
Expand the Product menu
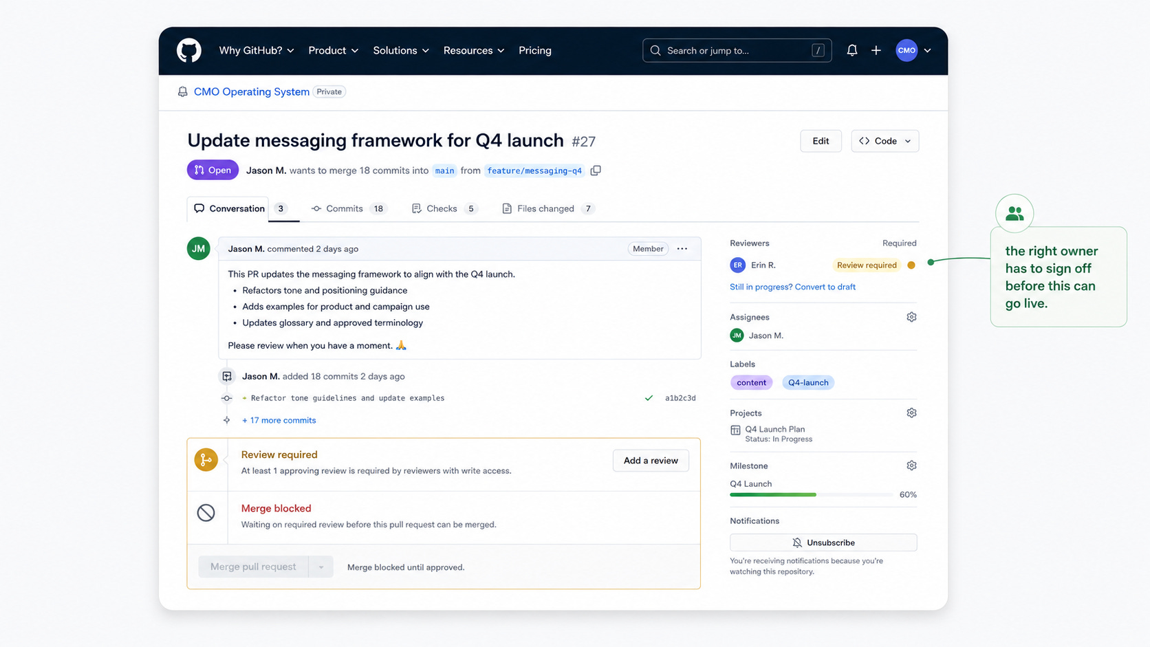(334, 50)
